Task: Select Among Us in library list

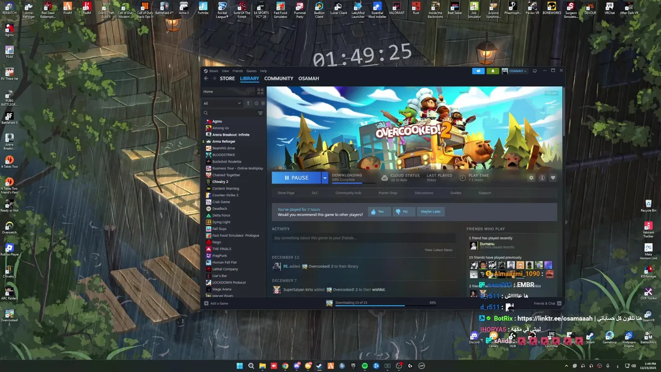Action: 220,128
